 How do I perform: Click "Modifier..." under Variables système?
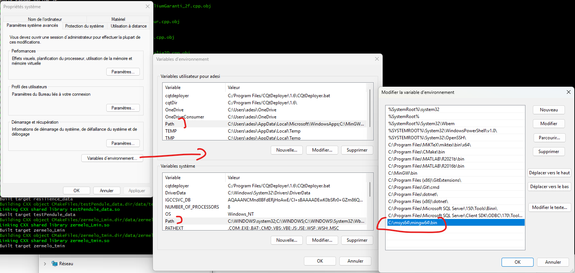coord(322,240)
